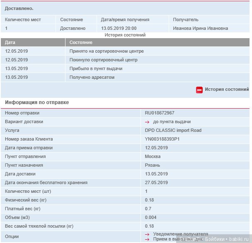Click the 'до пункта выдачи' delivery option
Viewport: 252px width, 243px height.
coord(172,122)
